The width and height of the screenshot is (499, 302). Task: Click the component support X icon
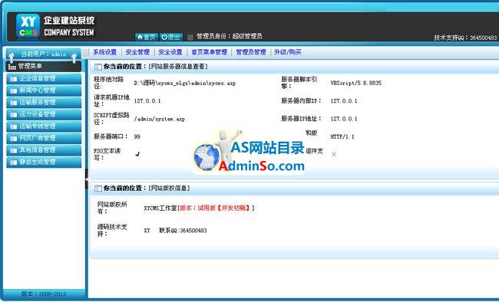333,154
